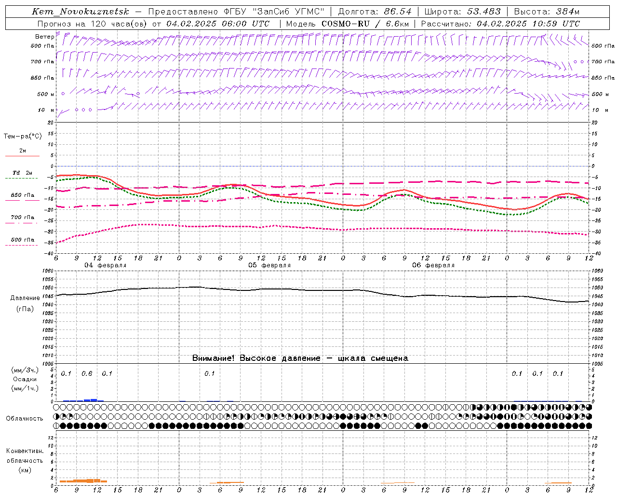Click the orange convective cloud bar on 04 февраля
617x494 pixels.
point(83,480)
